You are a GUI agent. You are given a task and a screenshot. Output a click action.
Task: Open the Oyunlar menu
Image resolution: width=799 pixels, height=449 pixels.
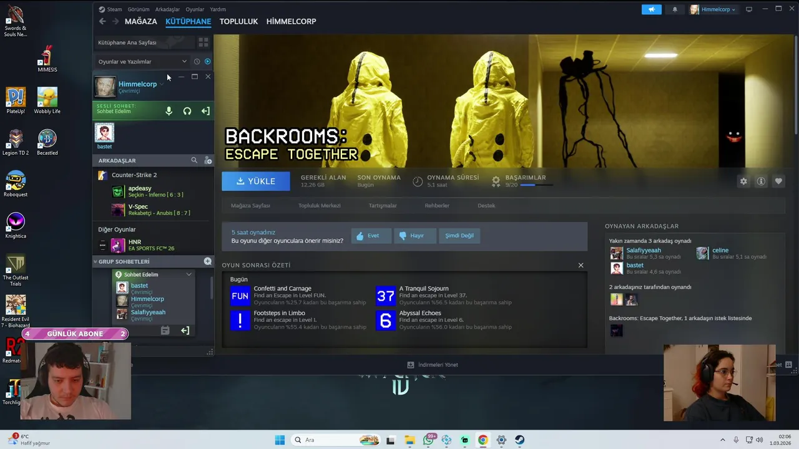(x=195, y=9)
